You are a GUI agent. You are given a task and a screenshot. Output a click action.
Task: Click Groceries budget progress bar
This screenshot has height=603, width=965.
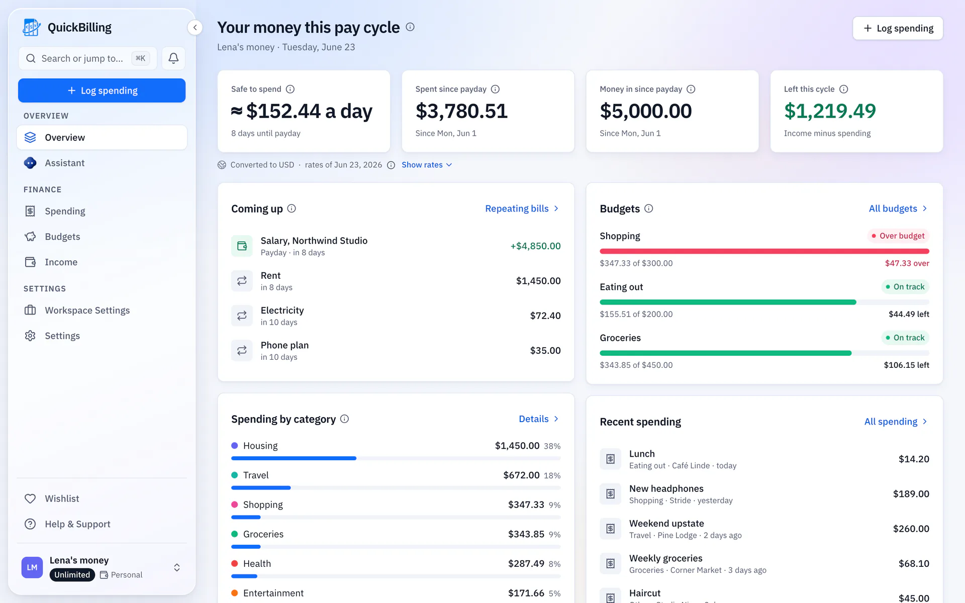tap(764, 353)
